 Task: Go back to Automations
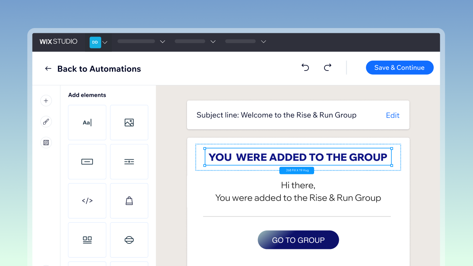point(92,69)
